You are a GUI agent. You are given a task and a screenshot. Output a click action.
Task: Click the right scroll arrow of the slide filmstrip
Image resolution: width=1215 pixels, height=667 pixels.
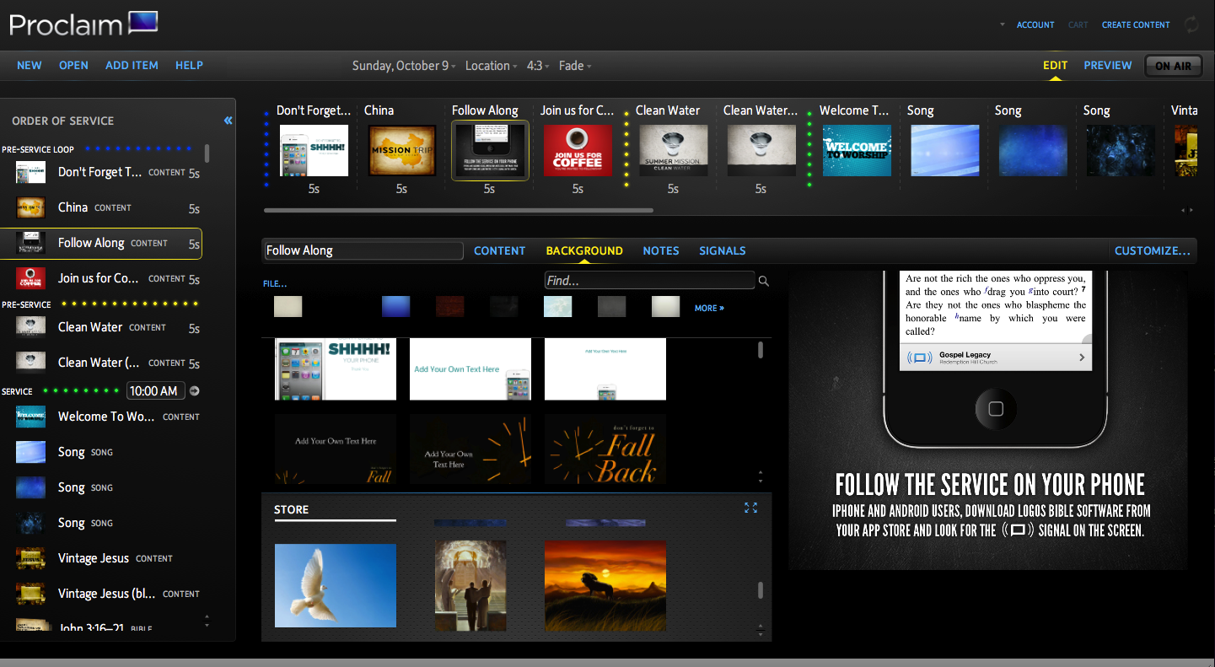(x=1191, y=209)
